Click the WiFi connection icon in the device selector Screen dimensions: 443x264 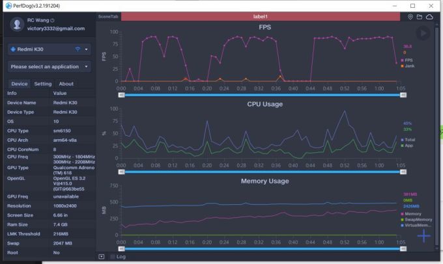coord(78,49)
